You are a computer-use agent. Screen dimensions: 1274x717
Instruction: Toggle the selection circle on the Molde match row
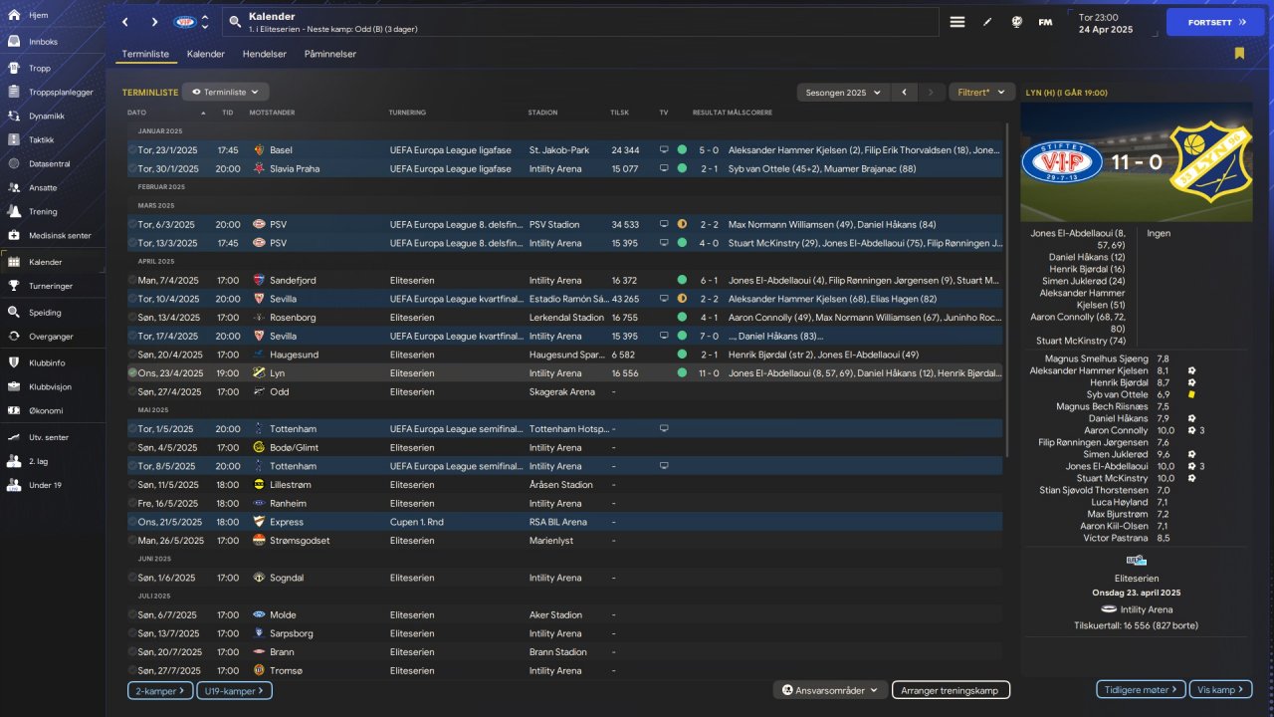click(x=132, y=615)
